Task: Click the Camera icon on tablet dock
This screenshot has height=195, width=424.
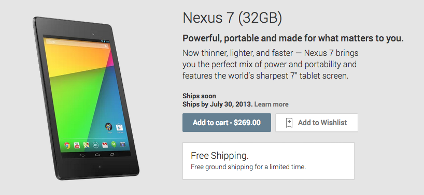Action: pyautogui.click(x=122, y=144)
